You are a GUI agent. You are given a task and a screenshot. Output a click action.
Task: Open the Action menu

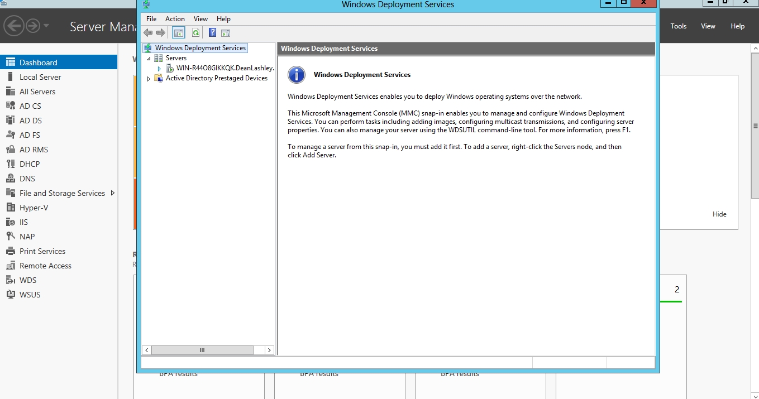(x=175, y=19)
